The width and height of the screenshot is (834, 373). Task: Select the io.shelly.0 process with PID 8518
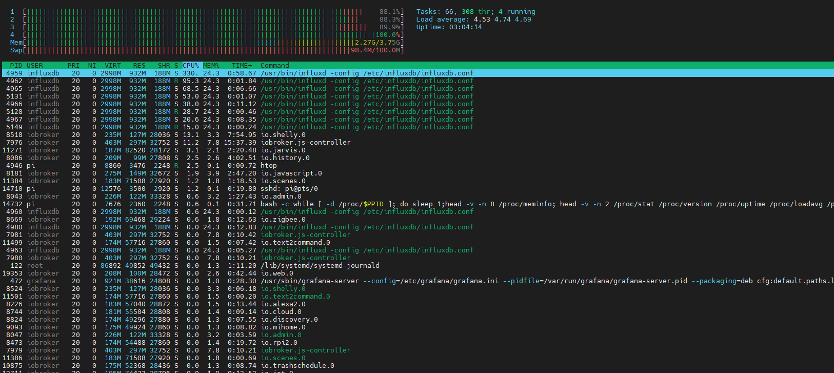[283, 134]
